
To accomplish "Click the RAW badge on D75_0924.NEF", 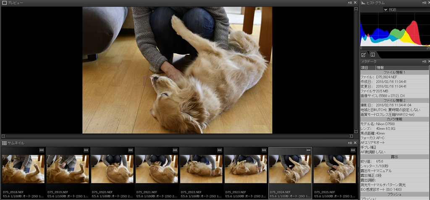I will [309, 150].
